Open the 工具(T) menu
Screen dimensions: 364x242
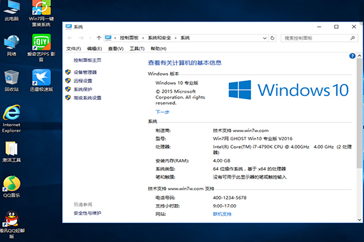coord(137,49)
